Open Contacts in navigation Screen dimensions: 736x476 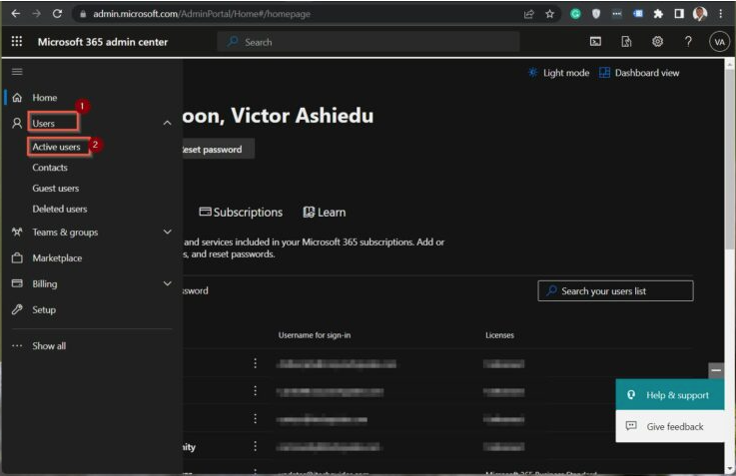(x=50, y=168)
